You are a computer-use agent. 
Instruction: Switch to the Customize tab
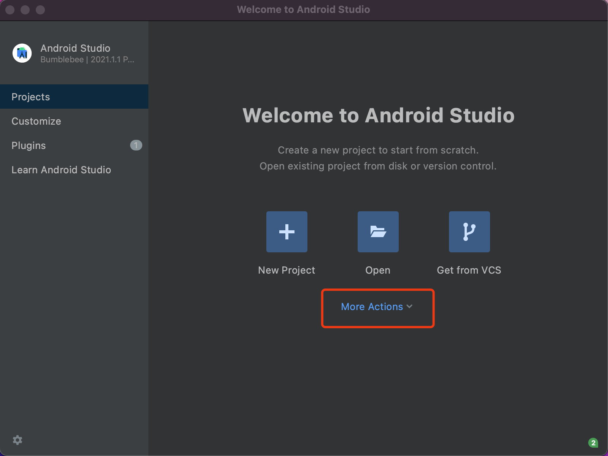click(x=74, y=121)
